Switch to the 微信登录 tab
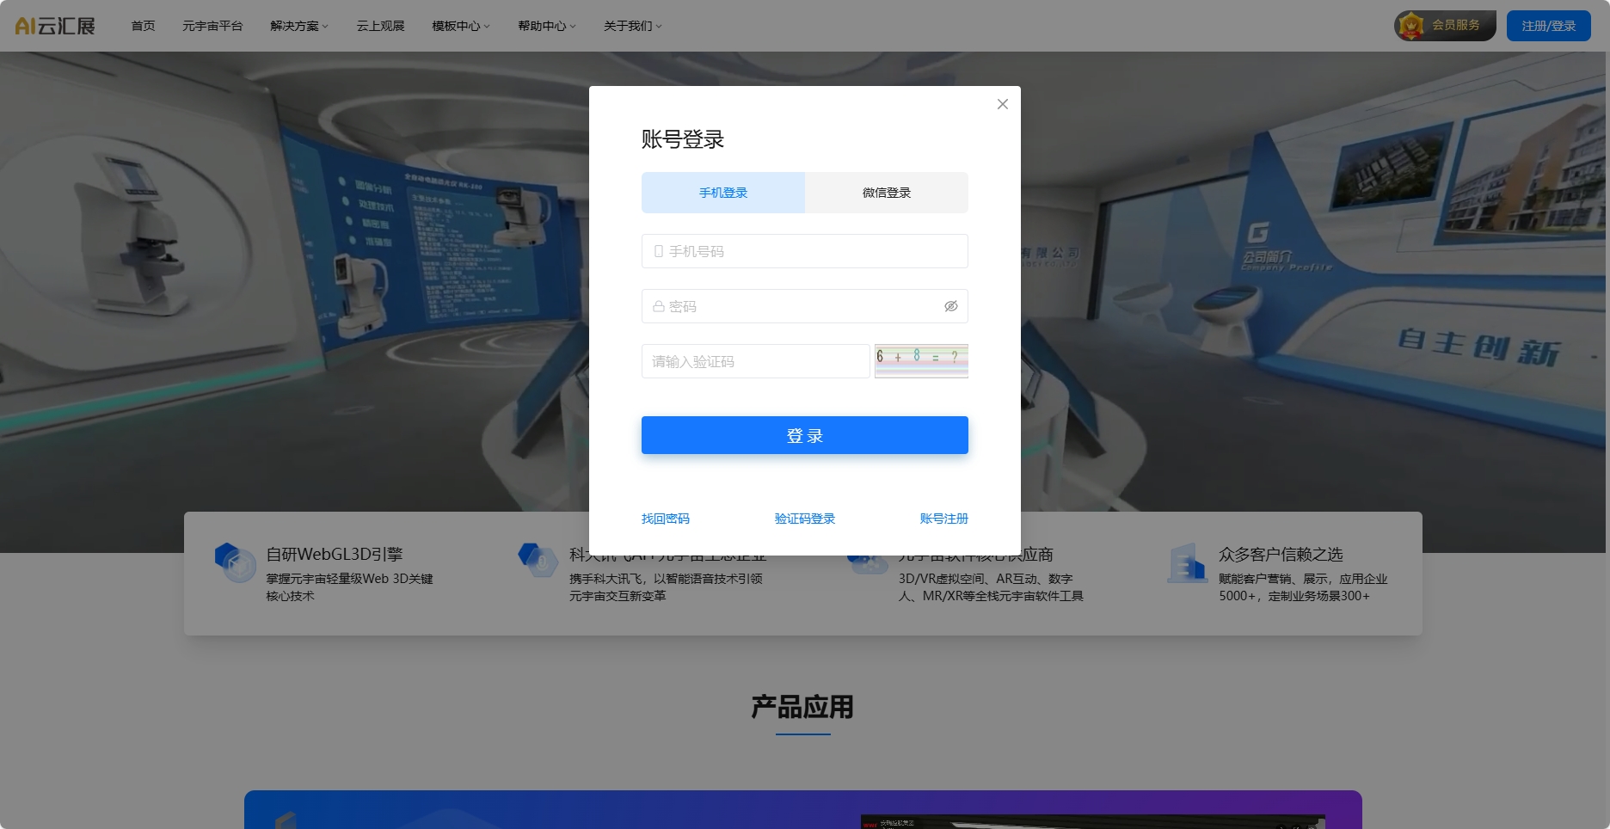 [886, 192]
